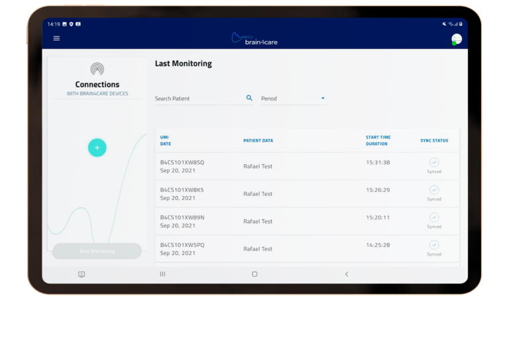The image size is (509, 339).
Task: Tap the screen cast icon in navigation bar
Action: tap(82, 274)
